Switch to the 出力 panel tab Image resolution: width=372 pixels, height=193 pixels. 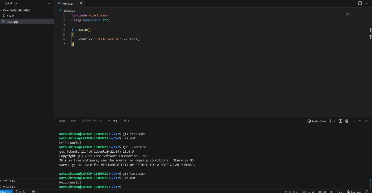tap(74, 121)
